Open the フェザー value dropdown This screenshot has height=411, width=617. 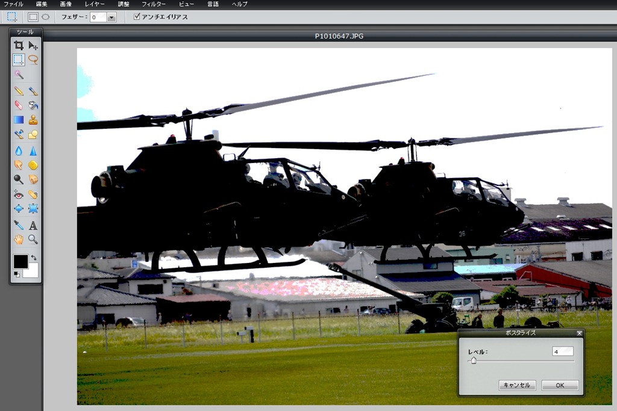pyautogui.click(x=111, y=17)
